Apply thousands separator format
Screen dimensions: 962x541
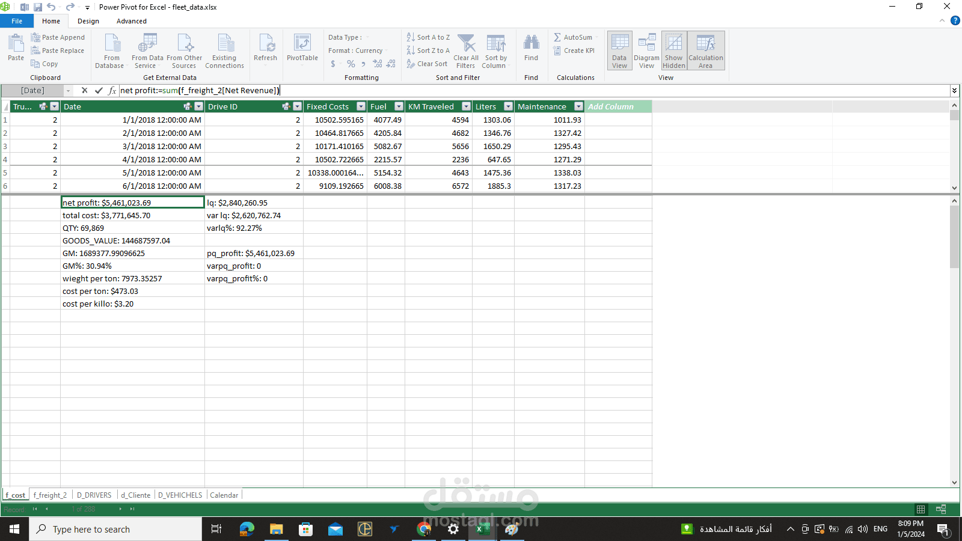pyautogui.click(x=363, y=64)
